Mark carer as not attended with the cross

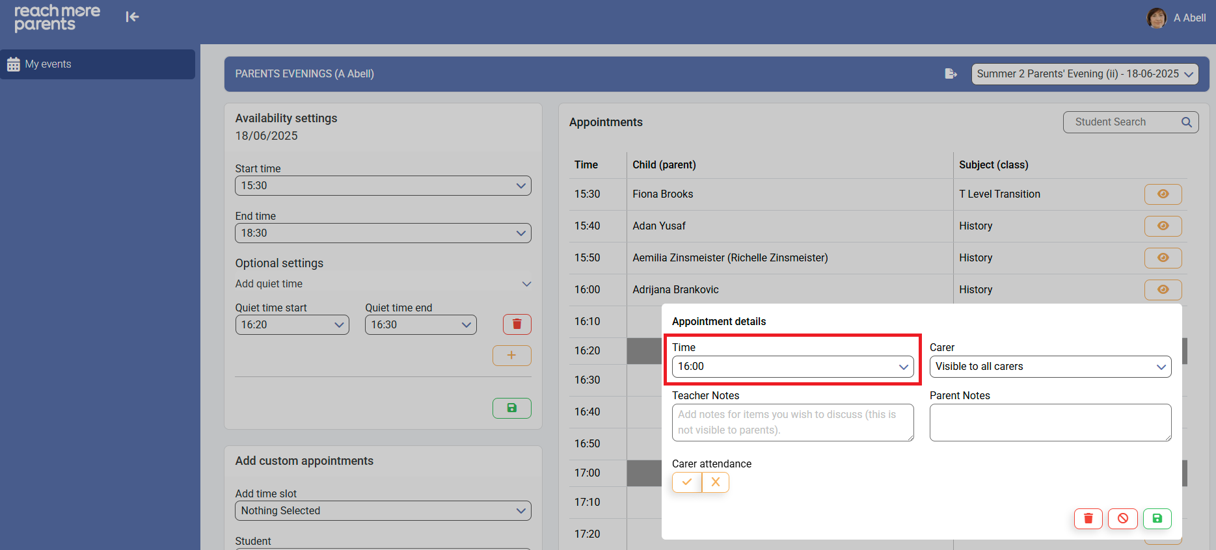pyautogui.click(x=716, y=482)
